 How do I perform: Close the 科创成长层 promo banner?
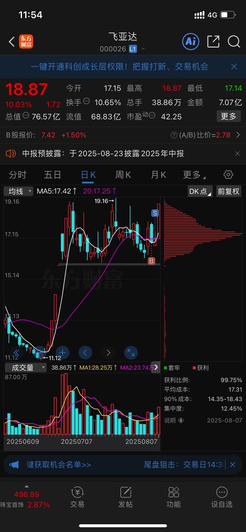(234, 66)
